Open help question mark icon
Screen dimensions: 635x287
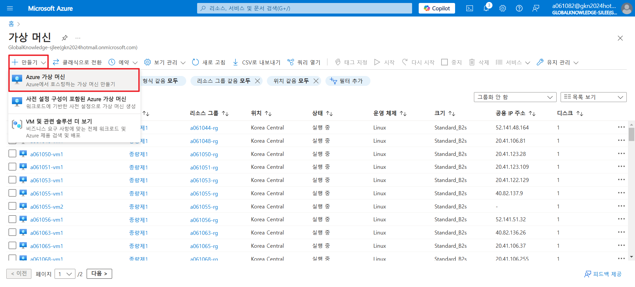[519, 8]
